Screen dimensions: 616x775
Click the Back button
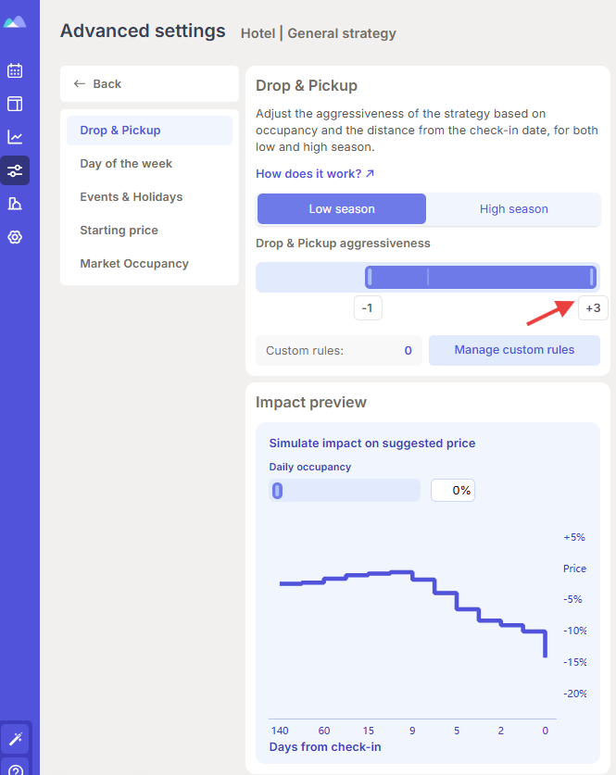click(x=98, y=84)
